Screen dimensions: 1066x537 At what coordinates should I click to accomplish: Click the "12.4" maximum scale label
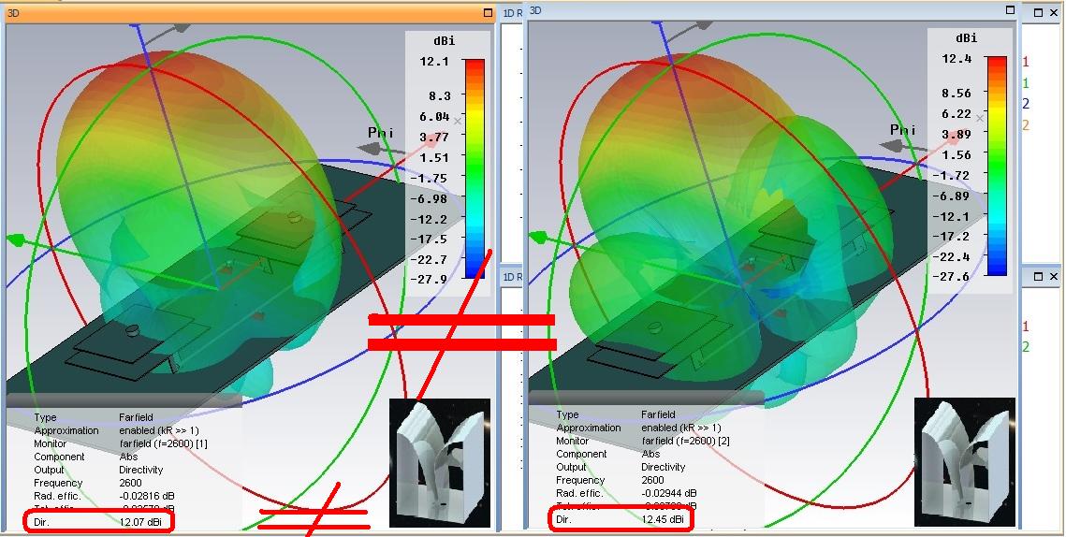pos(957,58)
